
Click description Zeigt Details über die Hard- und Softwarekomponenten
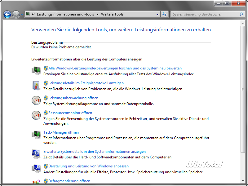coord(108,157)
